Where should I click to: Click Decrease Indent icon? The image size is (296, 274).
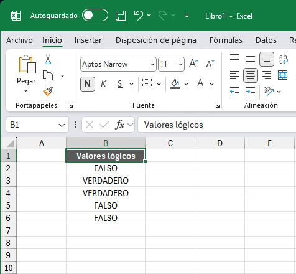[x=234, y=91]
